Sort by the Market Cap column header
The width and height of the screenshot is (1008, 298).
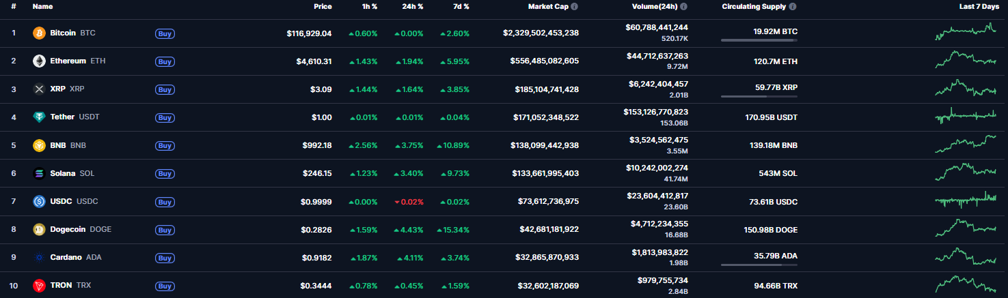coord(547,6)
